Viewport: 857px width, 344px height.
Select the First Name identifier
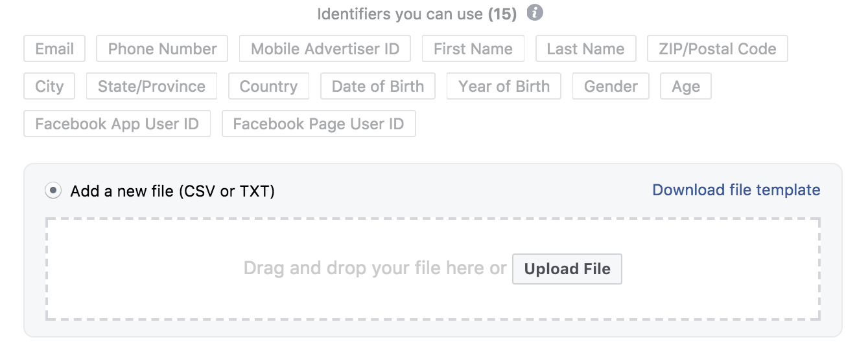pyautogui.click(x=473, y=48)
